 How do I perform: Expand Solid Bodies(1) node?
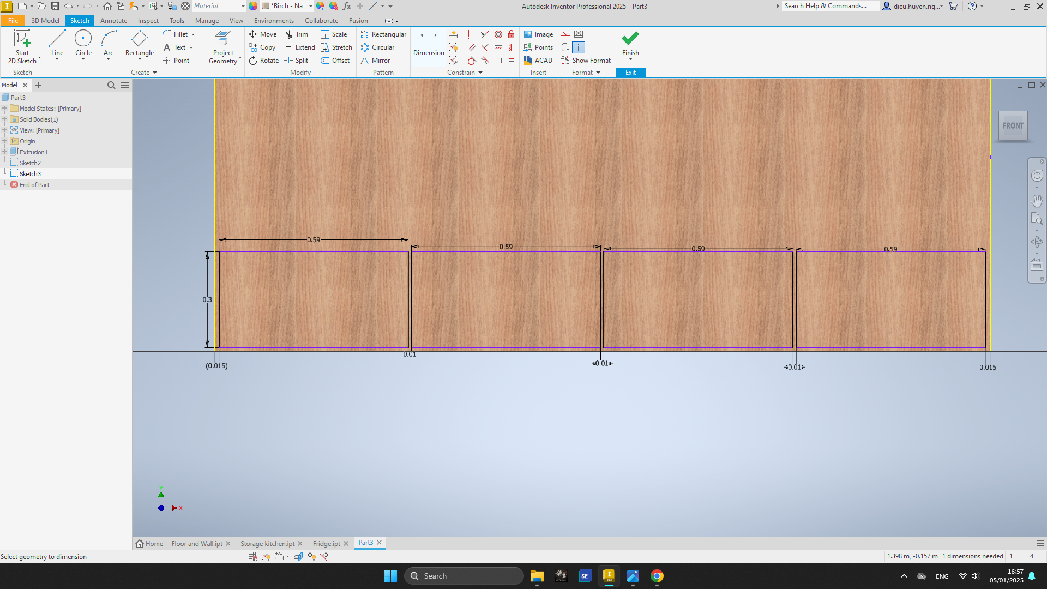coord(4,119)
